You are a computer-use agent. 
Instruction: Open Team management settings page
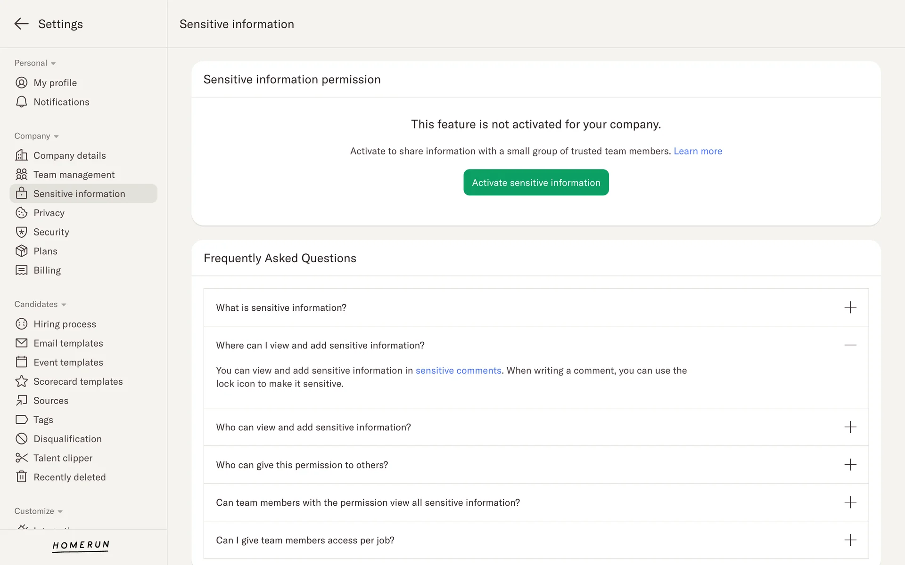[x=74, y=175]
